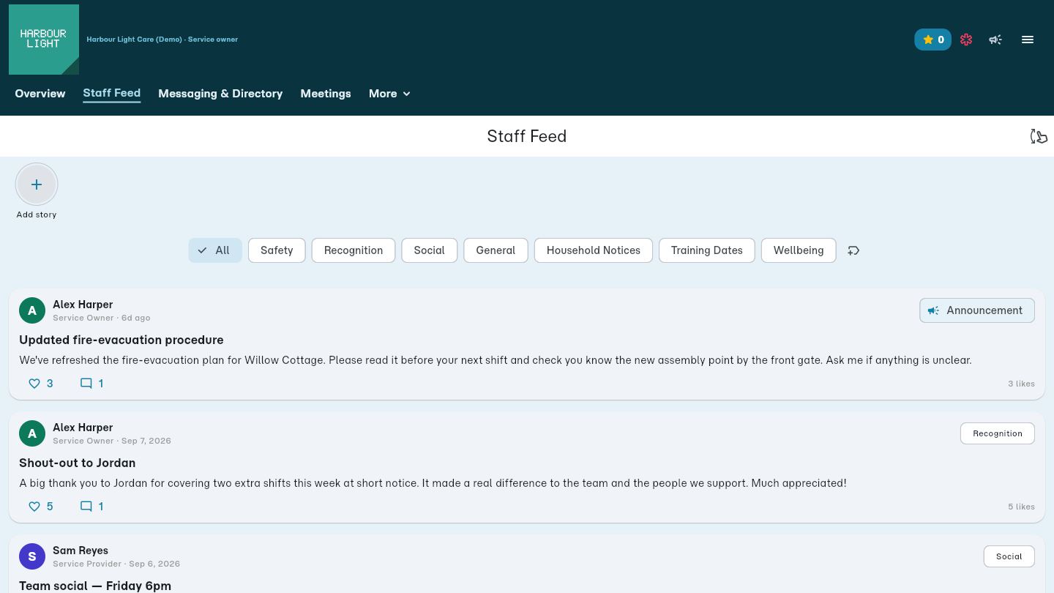Filter feed by Wellbeing

pyautogui.click(x=799, y=250)
